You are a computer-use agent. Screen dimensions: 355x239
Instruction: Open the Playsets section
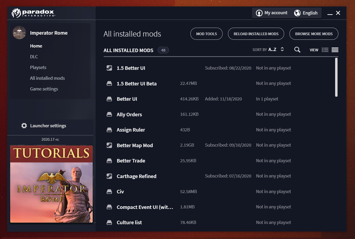tap(38, 67)
